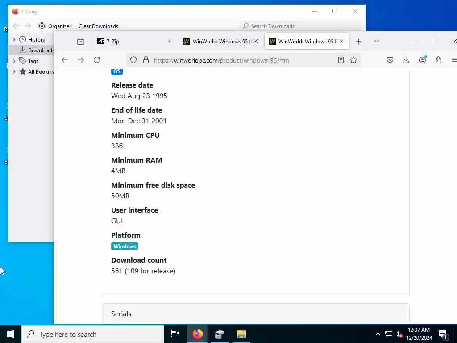Reload the WinWorld page
The width and height of the screenshot is (457, 343).
click(97, 60)
